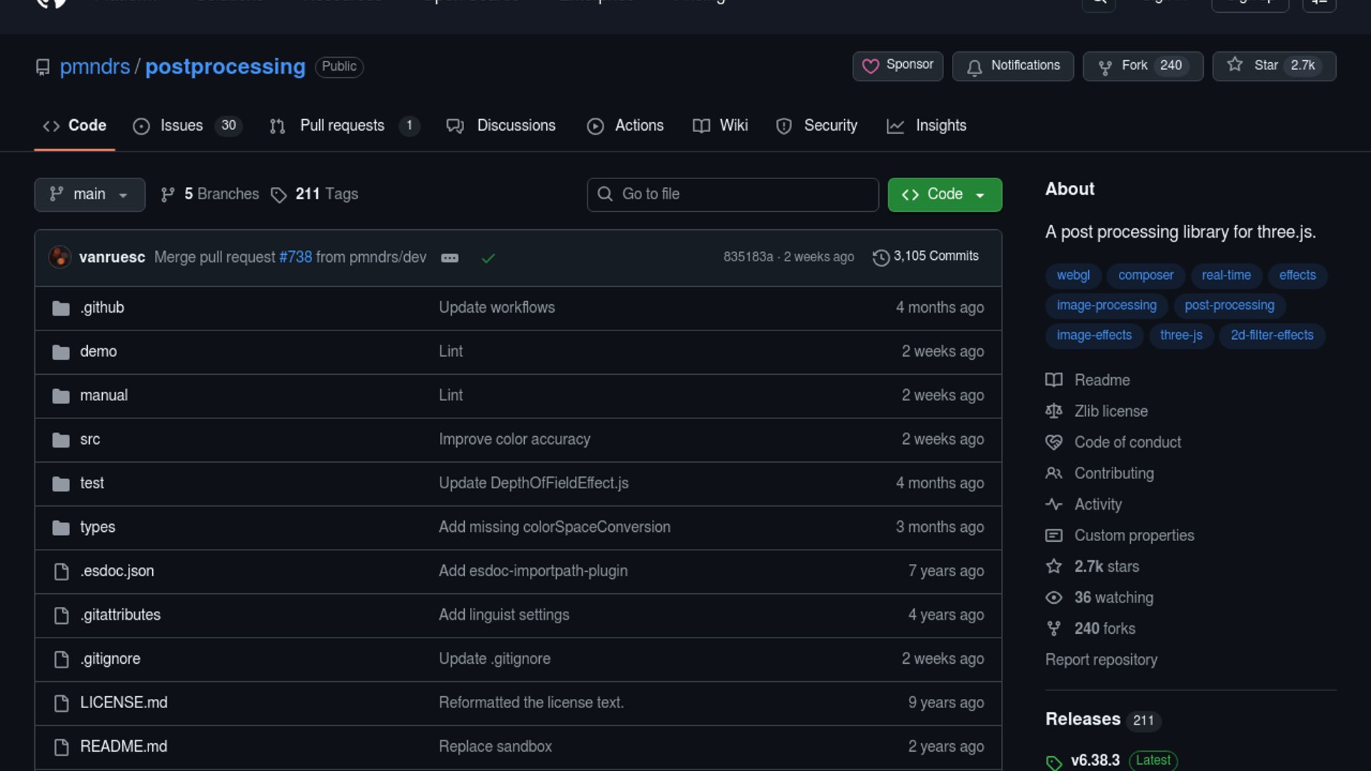Click the green check commit status icon
The height and width of the screenshot is (771, 1371).
pos(488,258)
